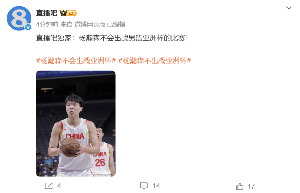Open the 4分钟前 timestamp link
Viewport: 300px width, 193px height.
(47, 24)
